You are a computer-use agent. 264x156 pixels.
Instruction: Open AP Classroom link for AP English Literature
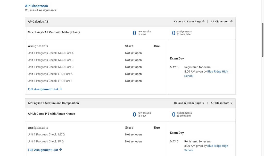click(x=221, y=103)
